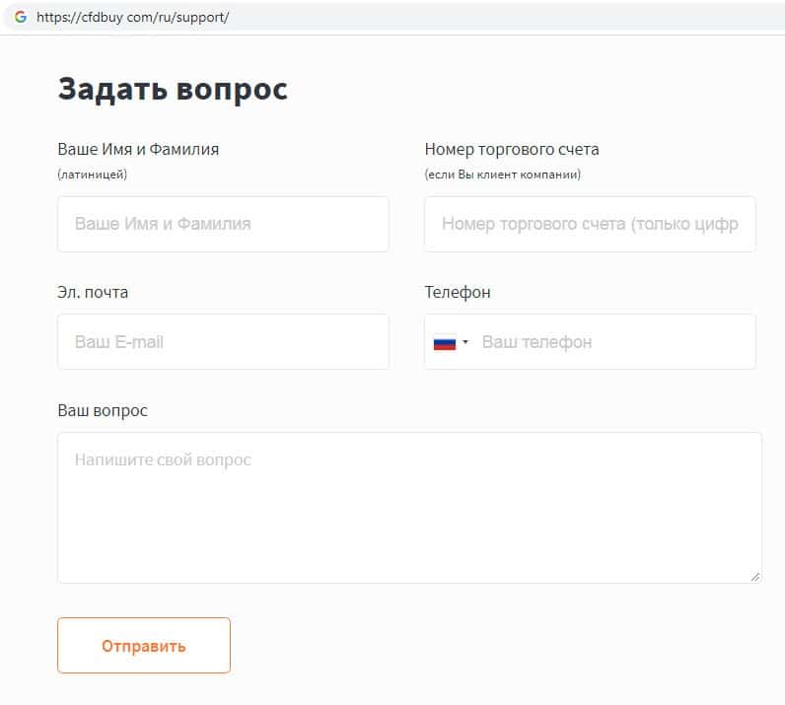Click the Отправить button
The height and width of the screenshot is (705, 785).
[x=144, y=646]
